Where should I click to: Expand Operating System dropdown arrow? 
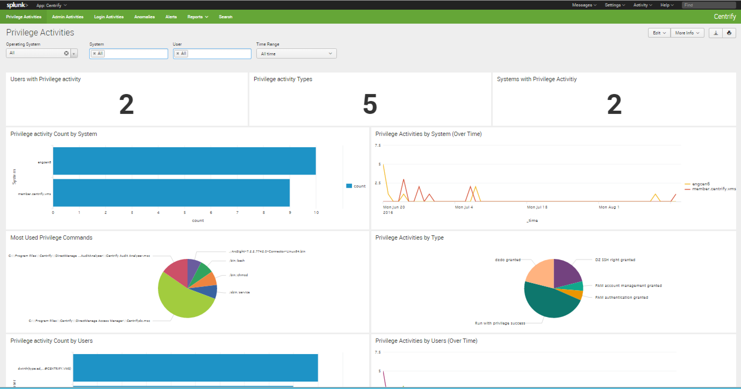[74, 53]
